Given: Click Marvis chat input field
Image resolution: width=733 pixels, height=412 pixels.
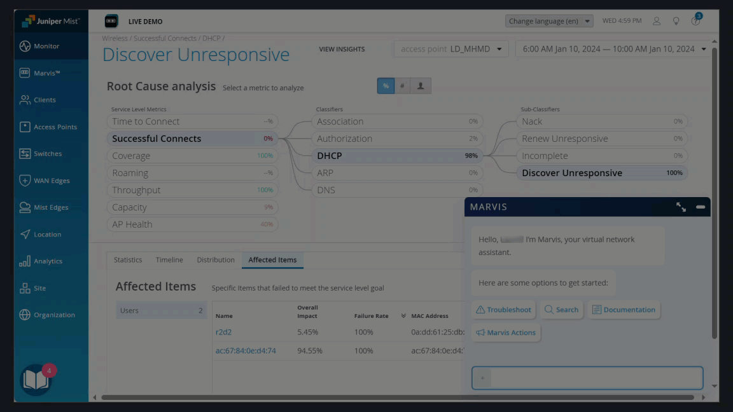Looking at the screenshot, I should (587, 378).
